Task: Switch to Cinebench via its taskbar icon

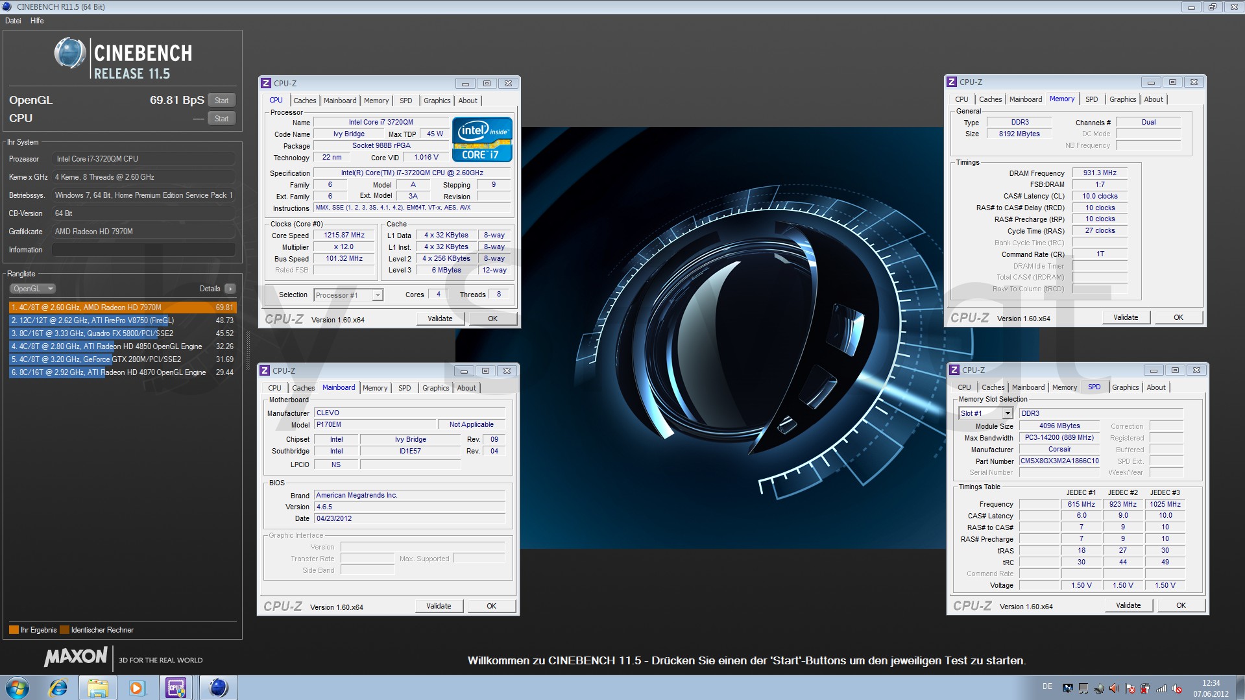Action: coord(219,688)
